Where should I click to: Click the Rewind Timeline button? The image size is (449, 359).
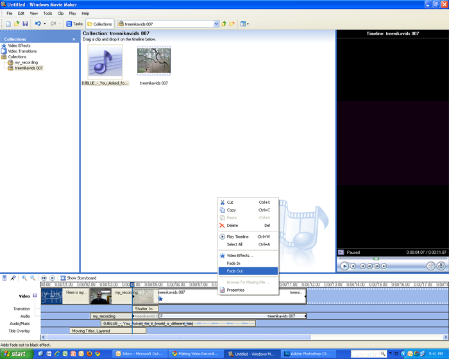click(x=44, y=278)
